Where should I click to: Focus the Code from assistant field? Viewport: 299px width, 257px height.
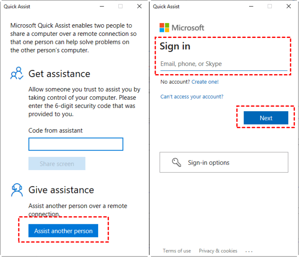pos(76,144)
